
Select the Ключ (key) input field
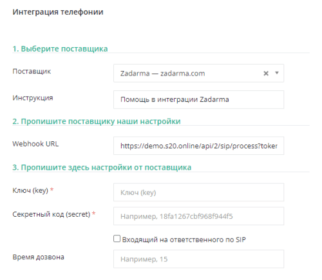coord(198,192)
